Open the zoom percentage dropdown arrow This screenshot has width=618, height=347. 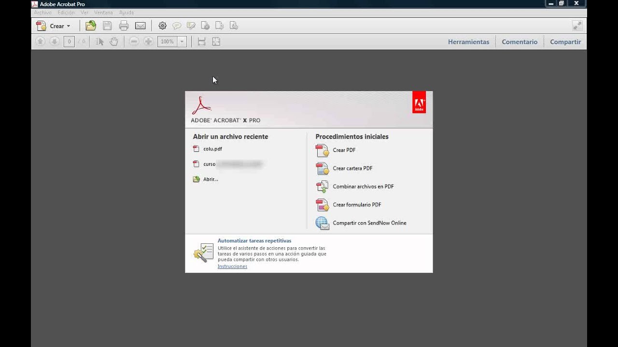[x=182, y=42]
